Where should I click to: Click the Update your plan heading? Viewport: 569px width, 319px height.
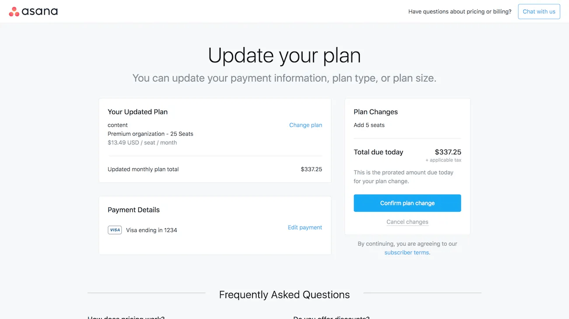click(x=284, y=56)
